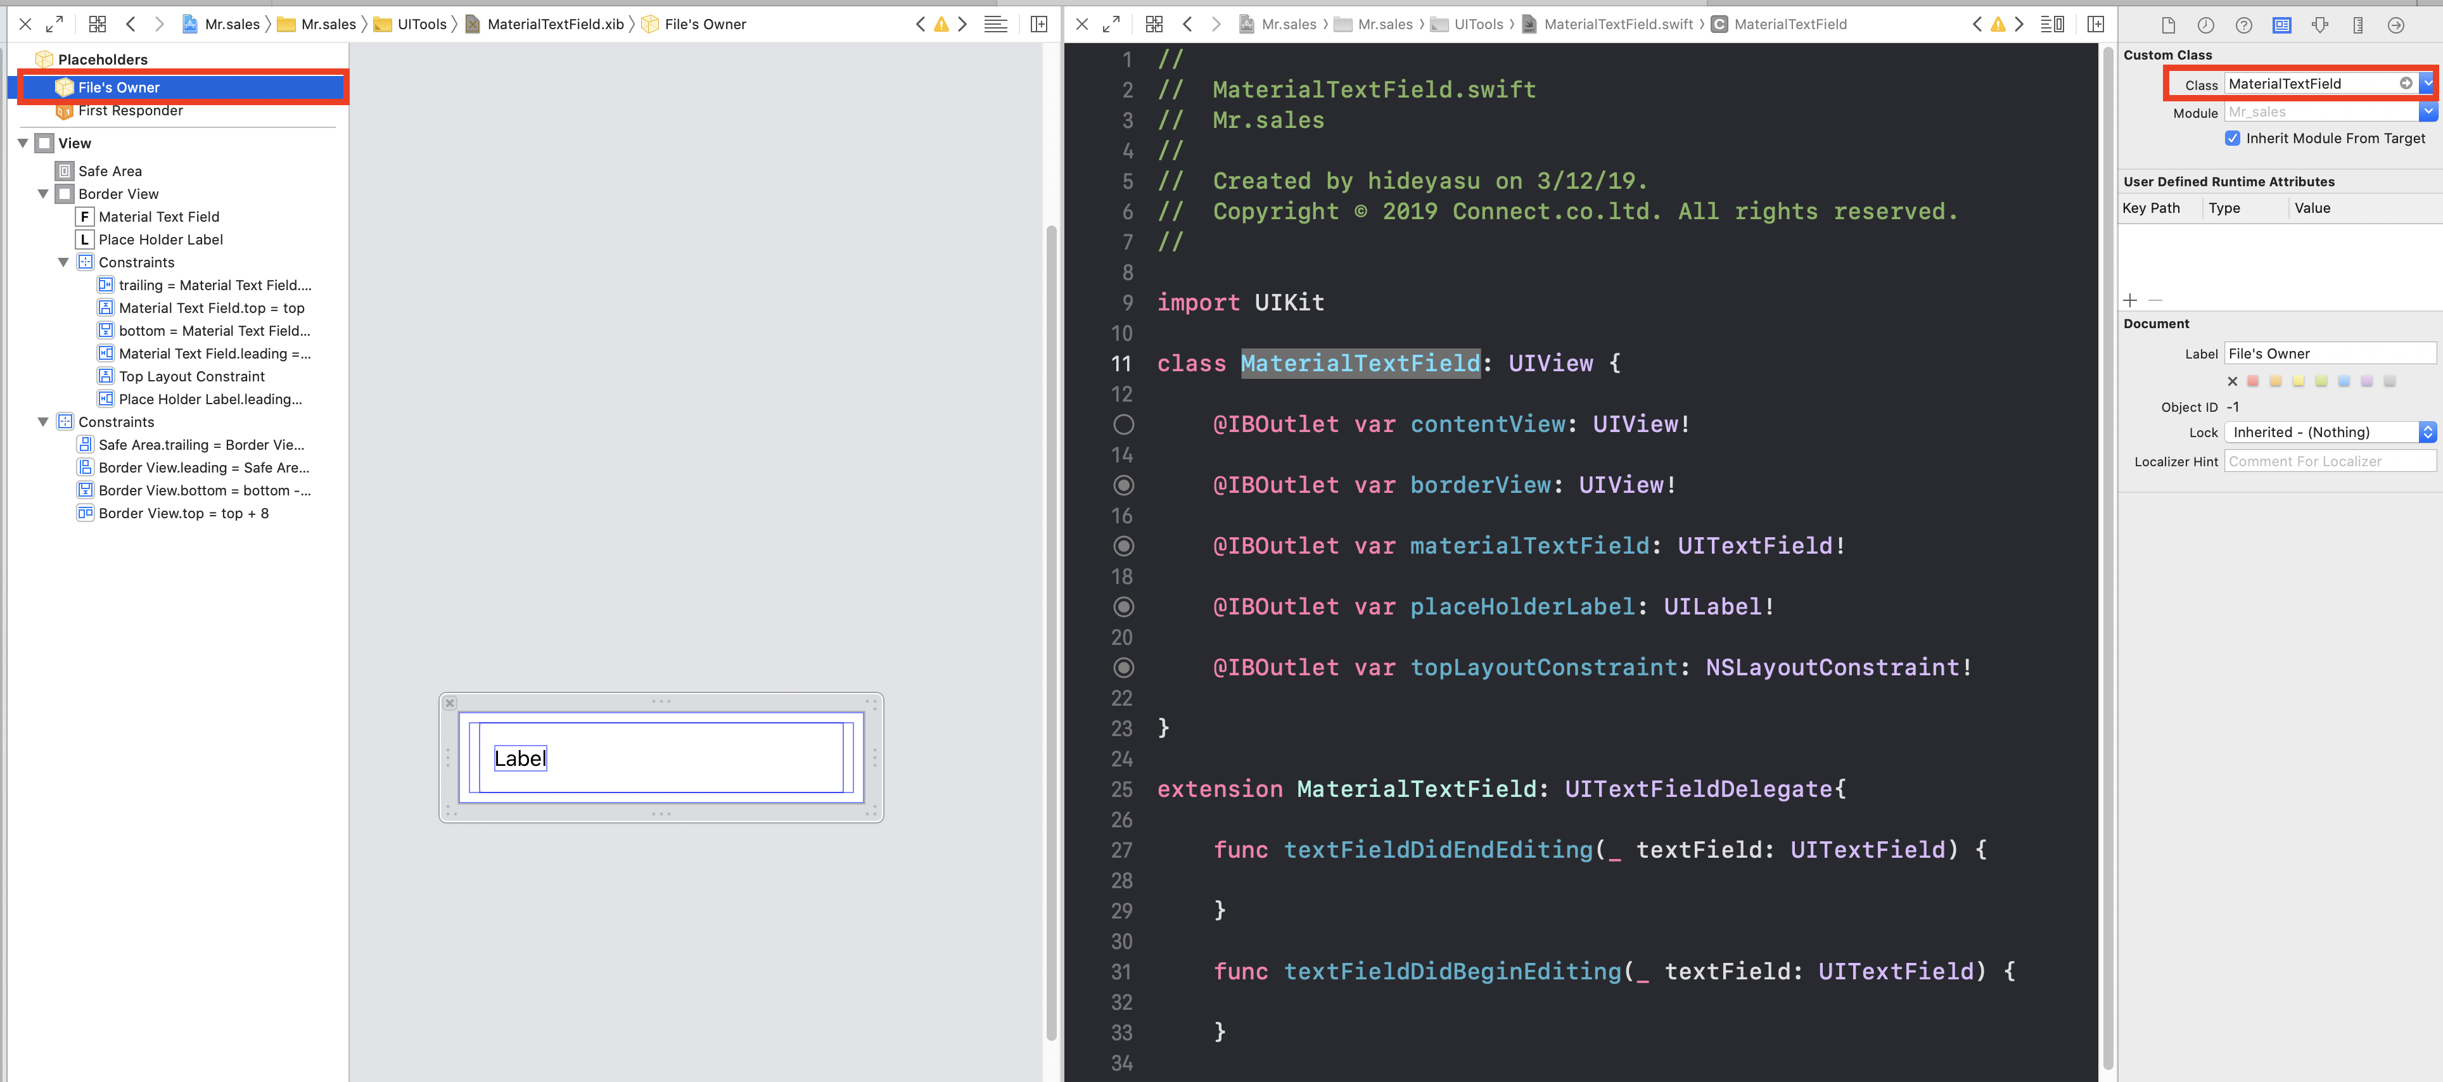Click the contentView outlet connection circle

pyautogui.click(x=1123, y=425)
